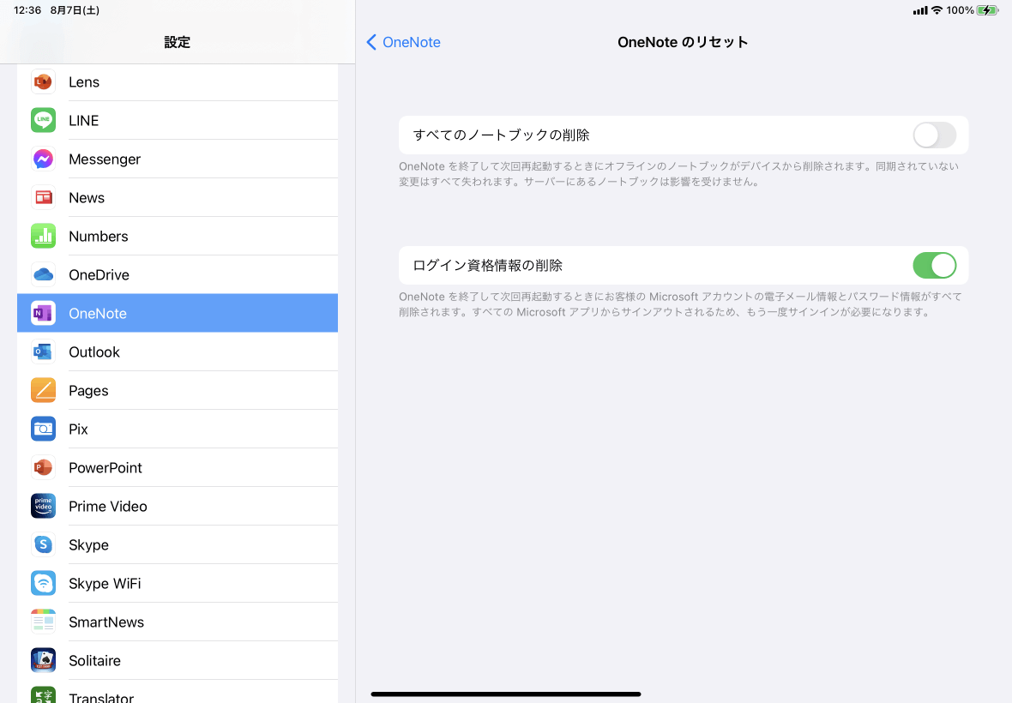The width and height of the screenshot is (1012, 703).
Task: Tap the すべてのノートブックの削除 label
Action: point(502,135)
